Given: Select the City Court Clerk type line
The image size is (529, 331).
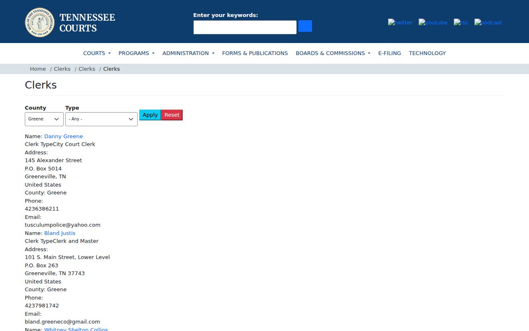Looking at the screenshot, I should 60,144.
